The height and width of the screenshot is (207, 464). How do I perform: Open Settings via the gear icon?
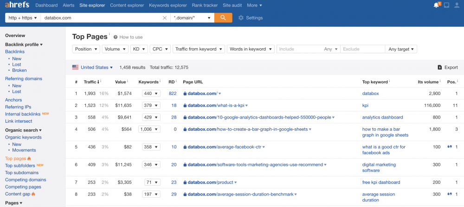pyautogui.click(x=241, y=18)
